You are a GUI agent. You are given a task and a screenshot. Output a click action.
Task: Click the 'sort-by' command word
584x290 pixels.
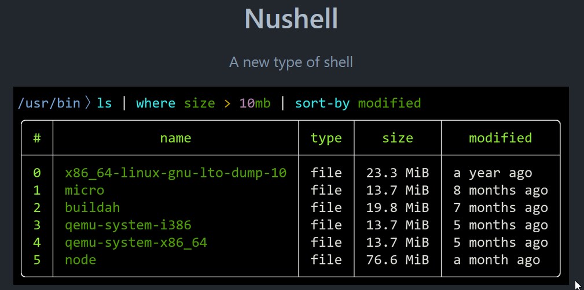point(322,104)
